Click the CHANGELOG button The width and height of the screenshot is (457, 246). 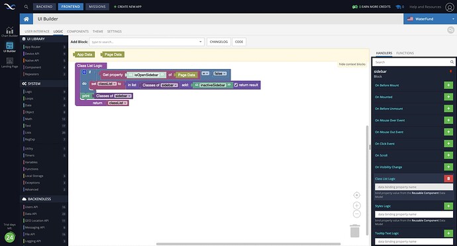pyautogui.click(x=219, y=42)
